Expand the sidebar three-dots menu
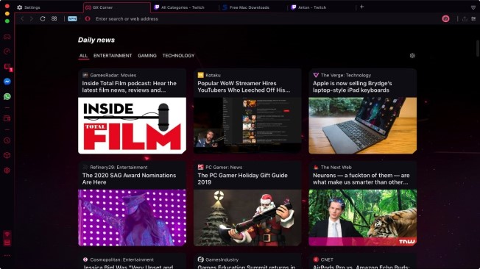 [x=7, y=255]
